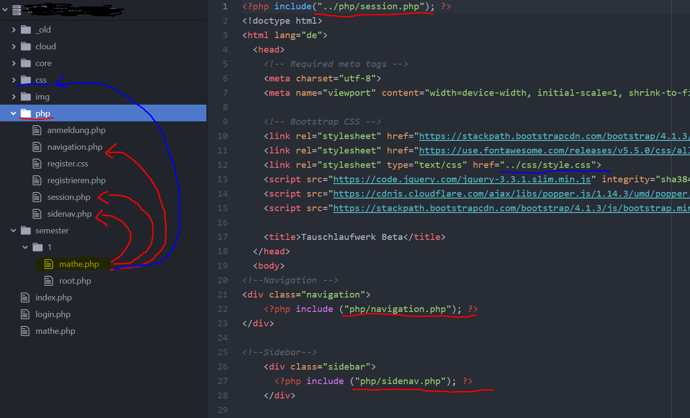Click the registrieren.php file icon

point(37,180)
